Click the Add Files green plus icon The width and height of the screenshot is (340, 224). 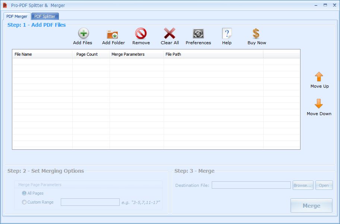(x=84, y=33)
